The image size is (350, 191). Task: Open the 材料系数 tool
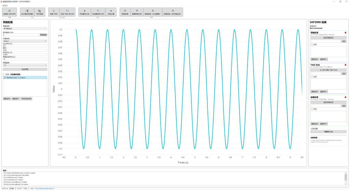point(40,12)
